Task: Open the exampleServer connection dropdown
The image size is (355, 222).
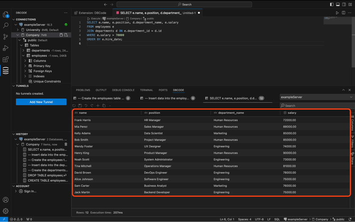Action: pos(317,97)
